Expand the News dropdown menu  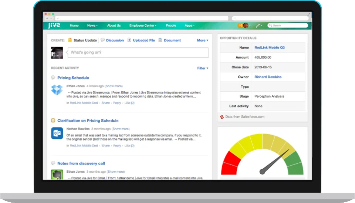coord(92,26)
